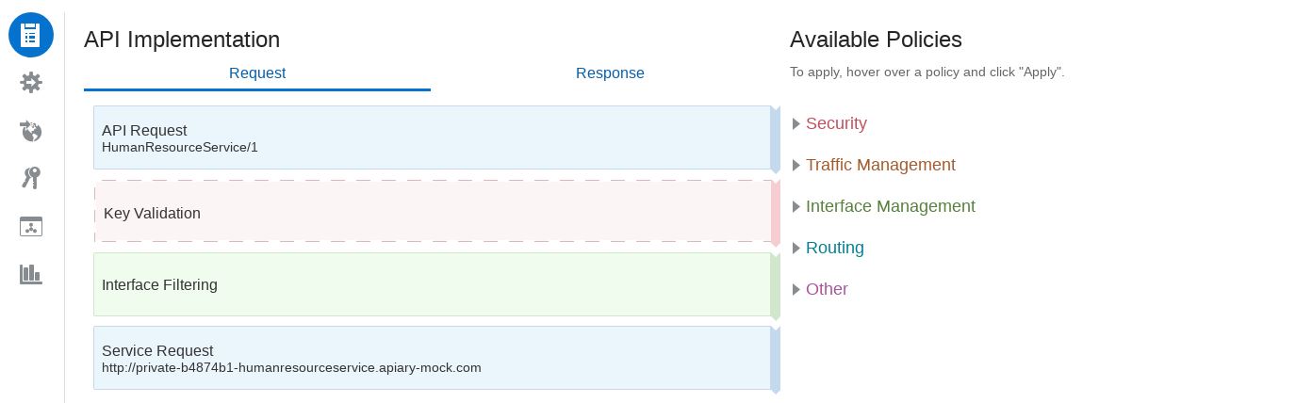1296x403 pixels.
Task: Open the Analytics bar chart icon
Action: point(31,274)
